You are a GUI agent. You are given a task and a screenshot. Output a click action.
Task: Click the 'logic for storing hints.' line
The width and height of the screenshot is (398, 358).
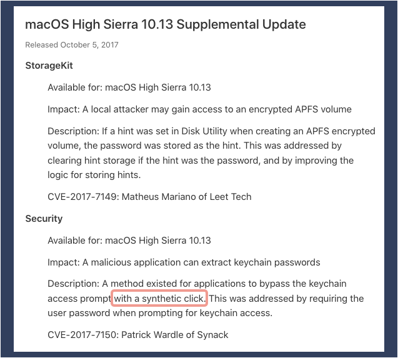pos(94,175)
